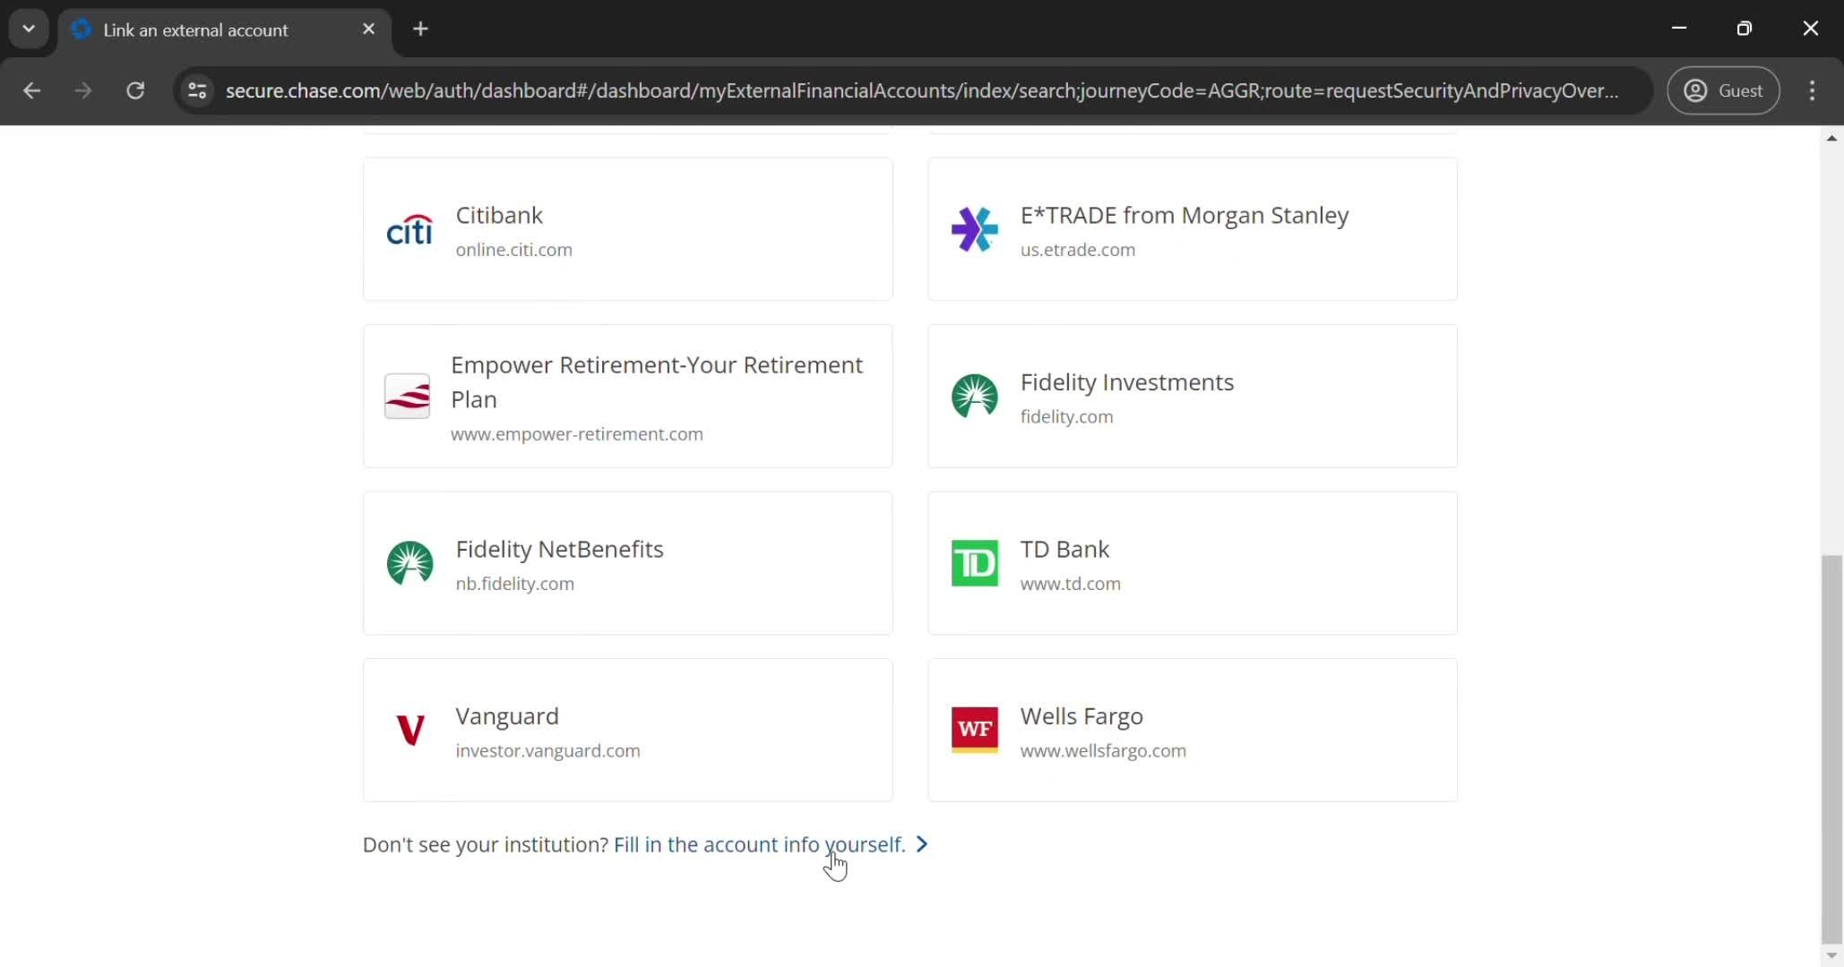The height and width of the screenshot is (967, 1844).
Task: Scroll down on the accounts list
Action: 1831,953
